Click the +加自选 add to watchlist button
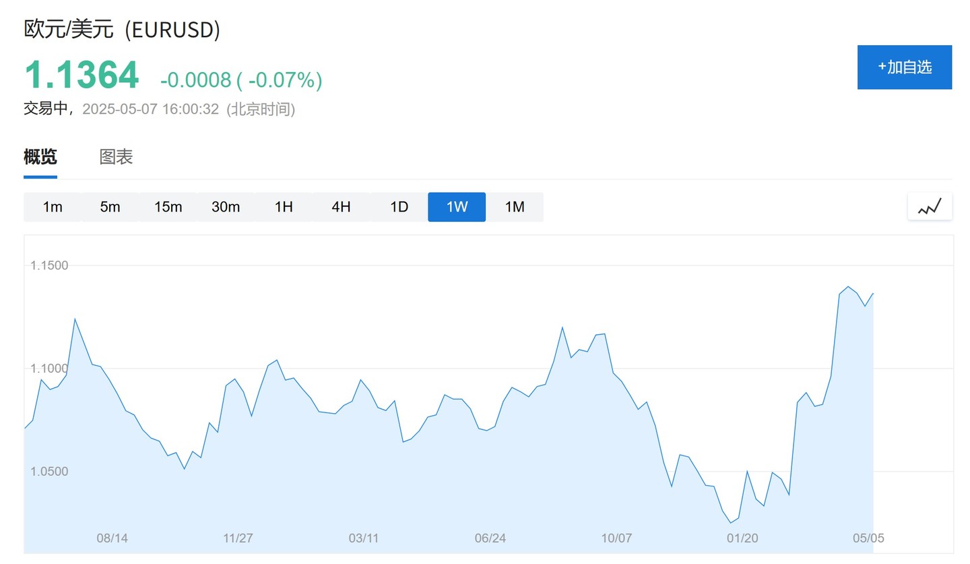The image size is (970, 564). pyautogui.click(x=905, y=67)
